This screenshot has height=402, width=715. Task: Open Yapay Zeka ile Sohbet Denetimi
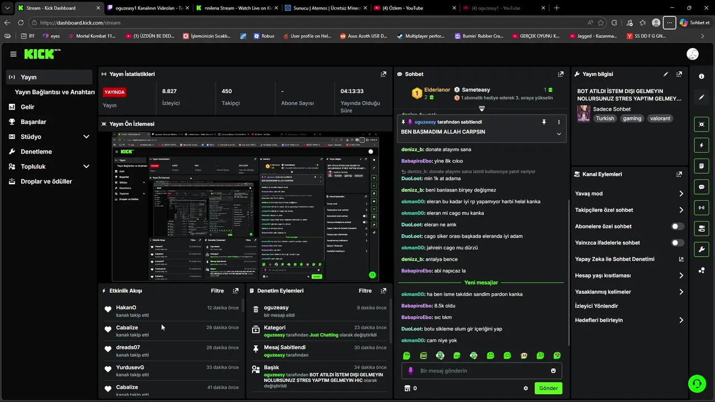point(628,259)
